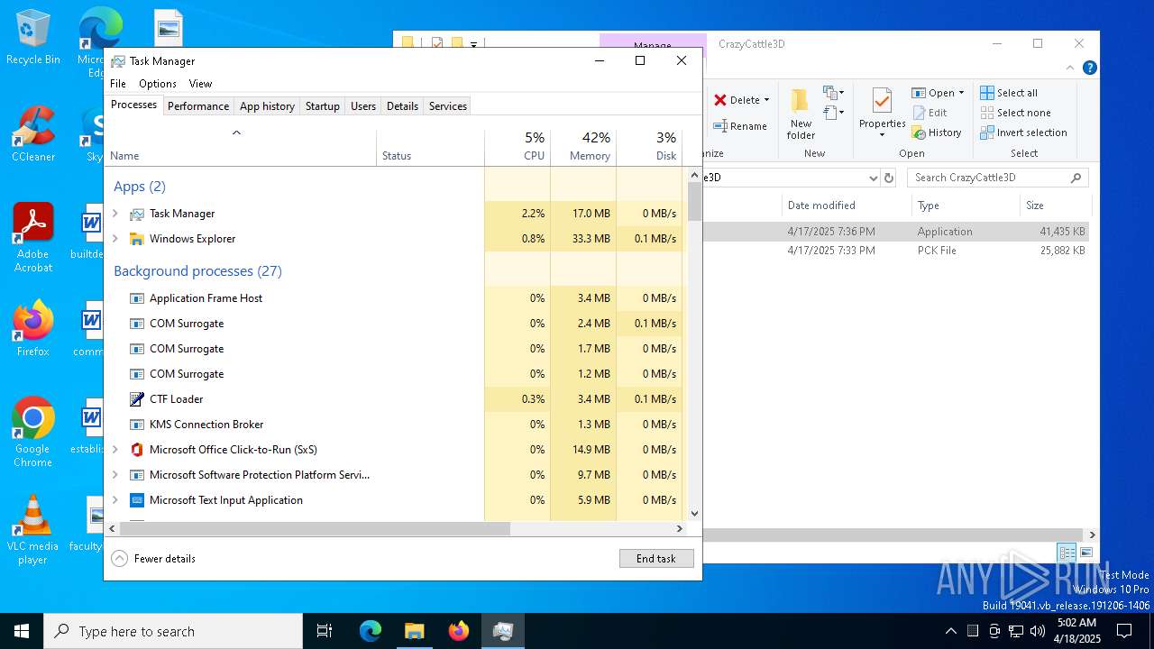Expand the Windows Explorer process row
This screenshot has width=1154, height=649.
(x=114, y=239)
